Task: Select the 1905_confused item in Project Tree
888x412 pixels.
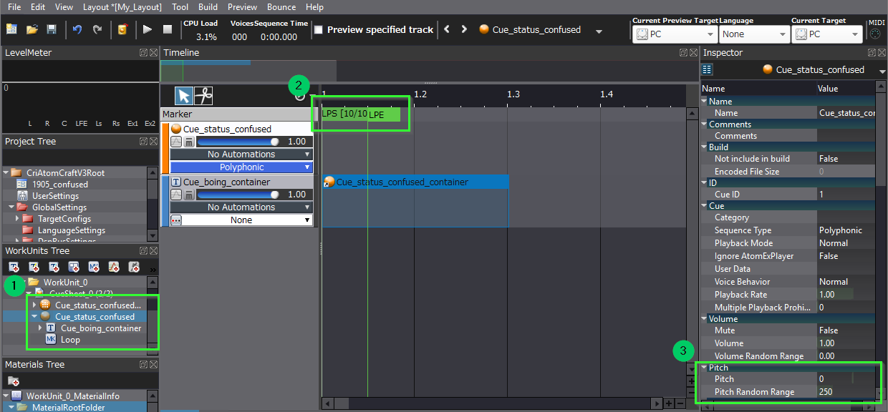Action: point(60,185)
